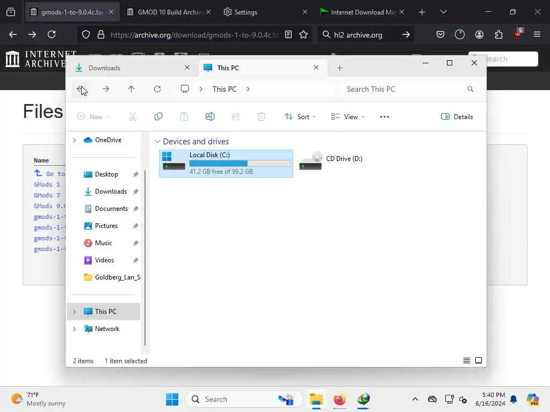Switch to GMOD 10 Build Archive browser tab

pos(169,12)
